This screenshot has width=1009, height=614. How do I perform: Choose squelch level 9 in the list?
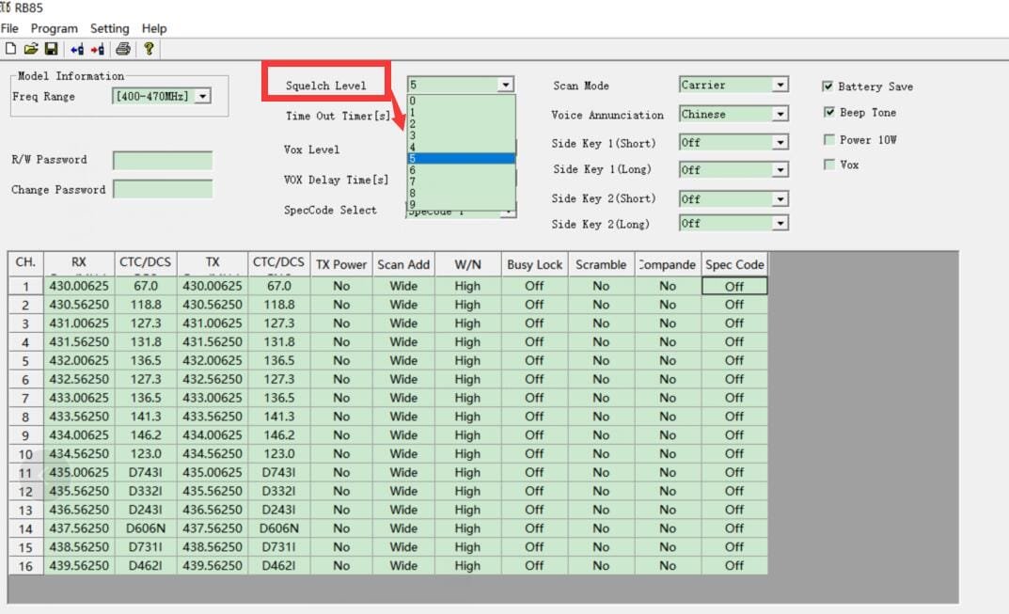pyautogui.click(x=462, y=204)
